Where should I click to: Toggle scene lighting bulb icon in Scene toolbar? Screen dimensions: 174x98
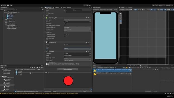pyautogui.click(x=155, y=10)
